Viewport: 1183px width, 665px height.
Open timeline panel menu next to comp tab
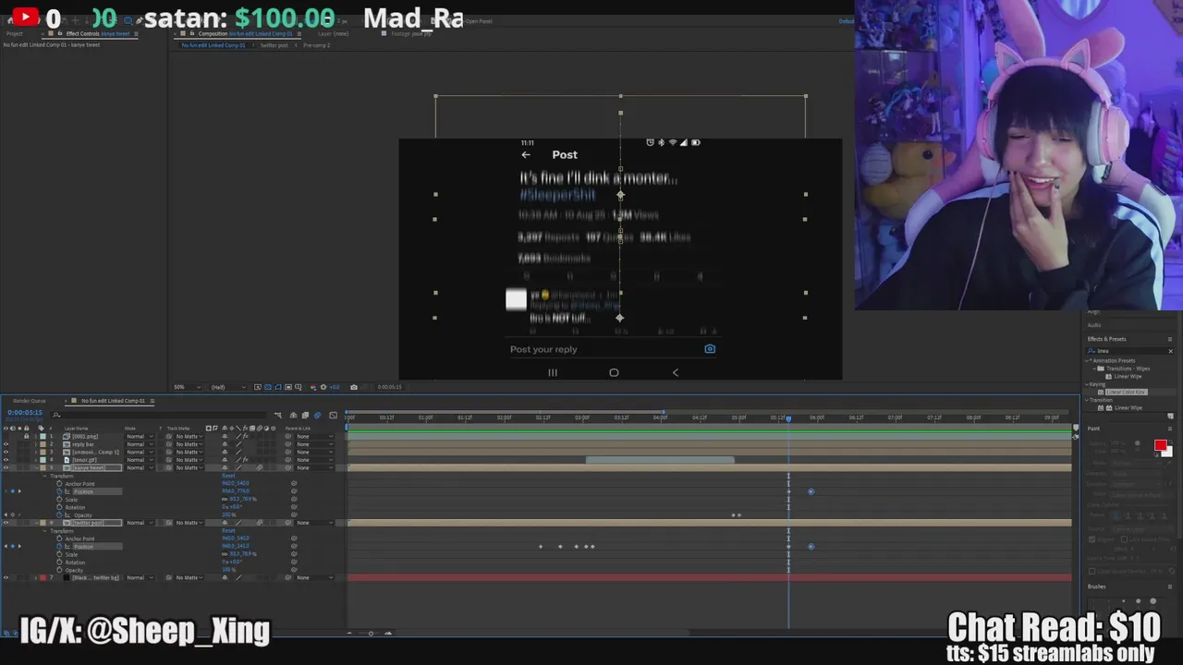pos(152,401)
